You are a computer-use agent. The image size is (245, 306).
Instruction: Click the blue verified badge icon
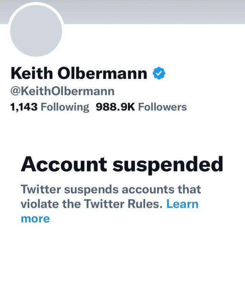[x=159, y=73]
